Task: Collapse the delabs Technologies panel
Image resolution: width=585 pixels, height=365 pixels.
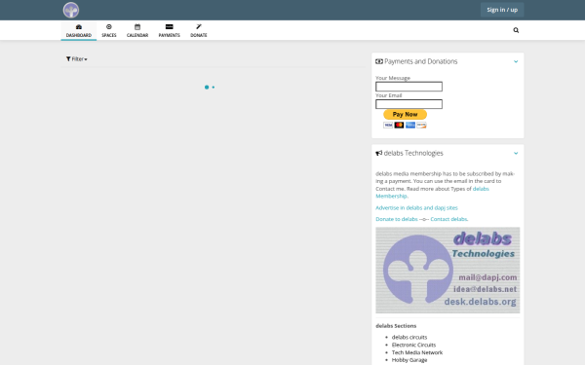Action: [516, 153]
